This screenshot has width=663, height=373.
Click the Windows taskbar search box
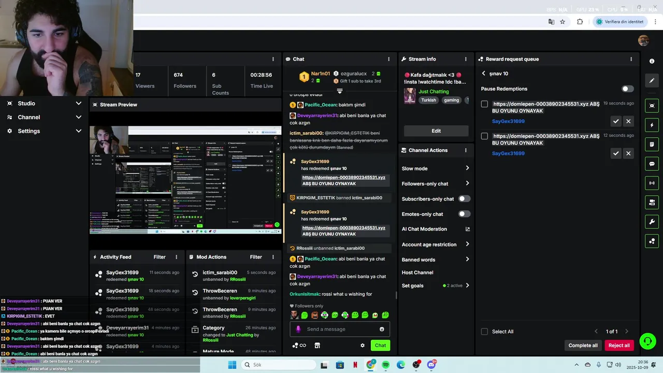pos(278,365)
